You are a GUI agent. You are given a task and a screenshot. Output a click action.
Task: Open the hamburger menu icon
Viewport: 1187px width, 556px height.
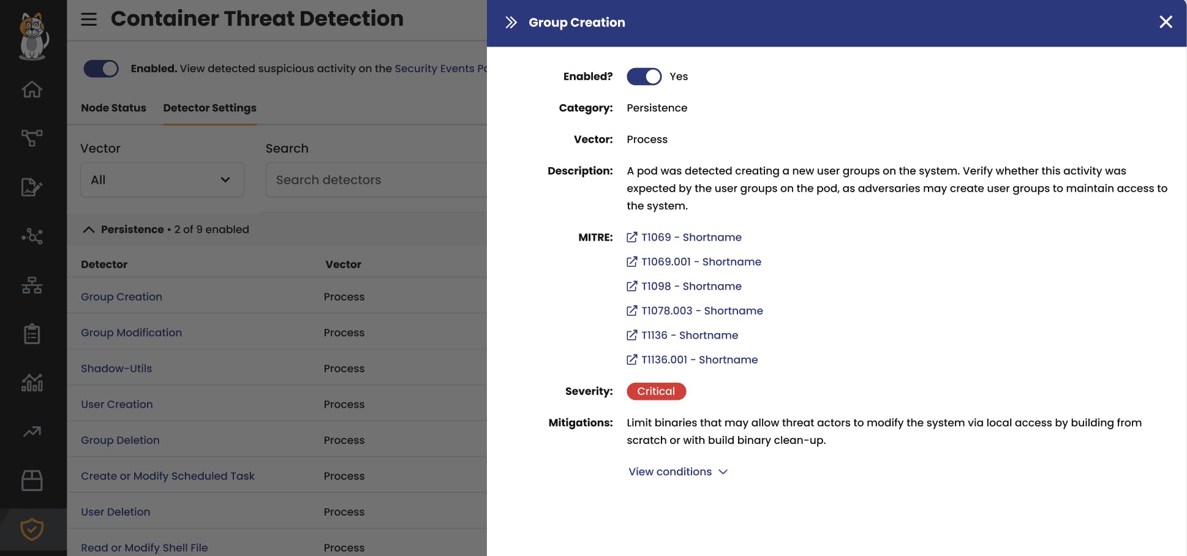tap(89, 19)
